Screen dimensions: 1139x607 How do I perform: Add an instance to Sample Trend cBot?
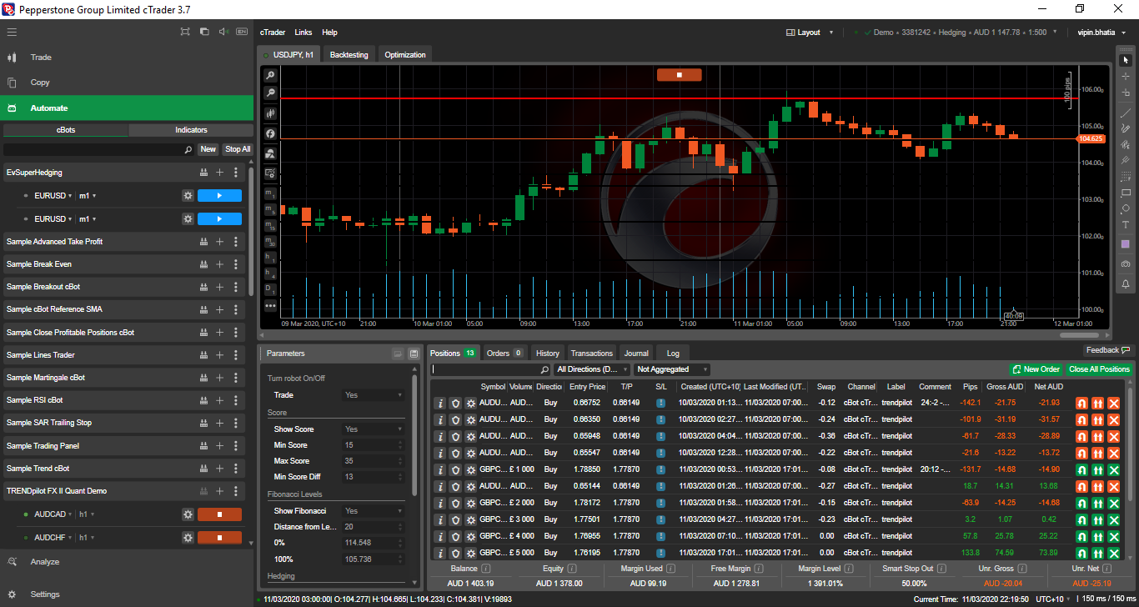pyautogui.click(x=220, y=469)
